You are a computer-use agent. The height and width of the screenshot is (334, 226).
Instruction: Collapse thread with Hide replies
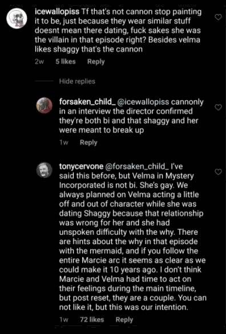77,81
